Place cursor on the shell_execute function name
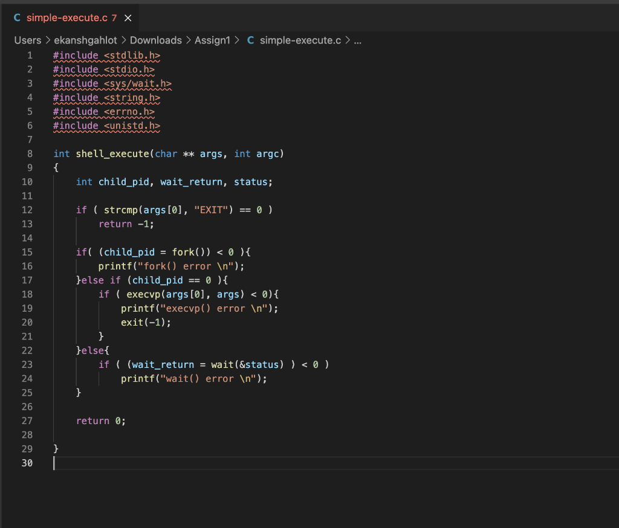 (x=111, y=153)
